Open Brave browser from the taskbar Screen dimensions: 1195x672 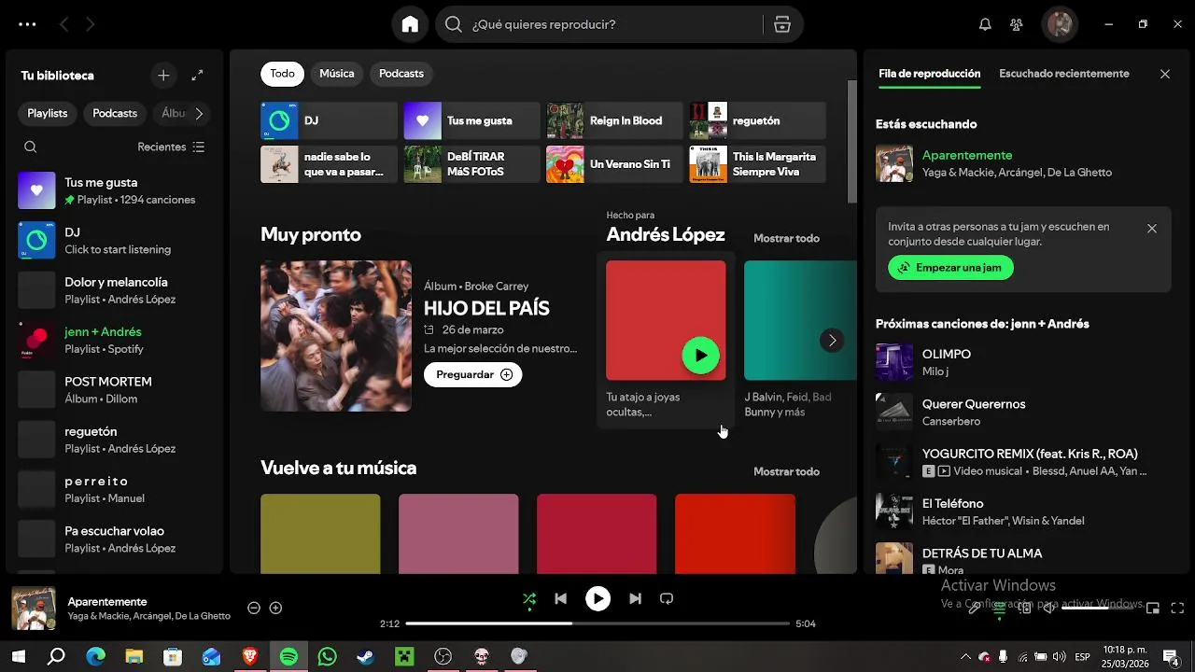(250, 657)
